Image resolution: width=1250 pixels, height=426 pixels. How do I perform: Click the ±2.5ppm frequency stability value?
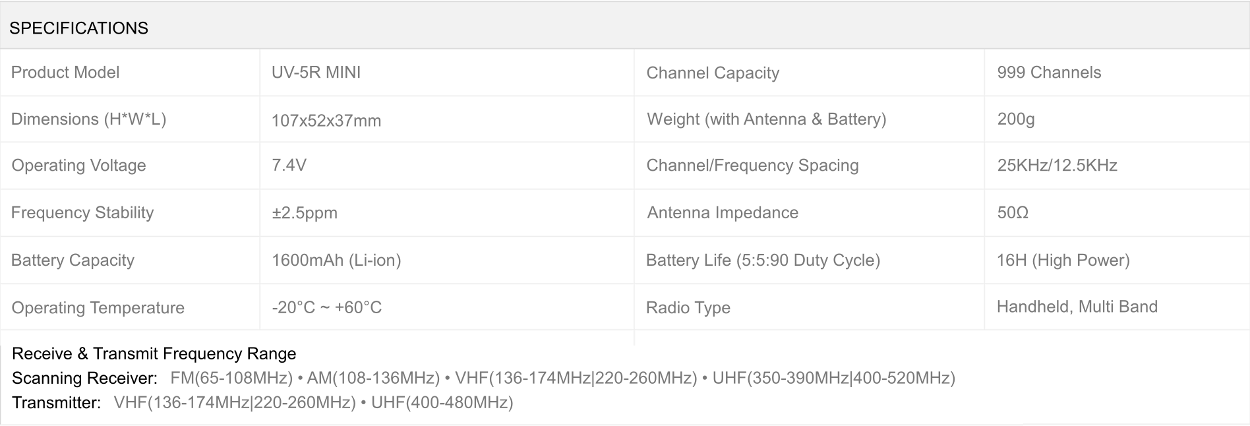tap(305, 213)
